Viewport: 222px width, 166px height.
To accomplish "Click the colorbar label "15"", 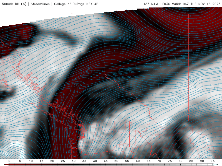I will (x=41, y=161).
